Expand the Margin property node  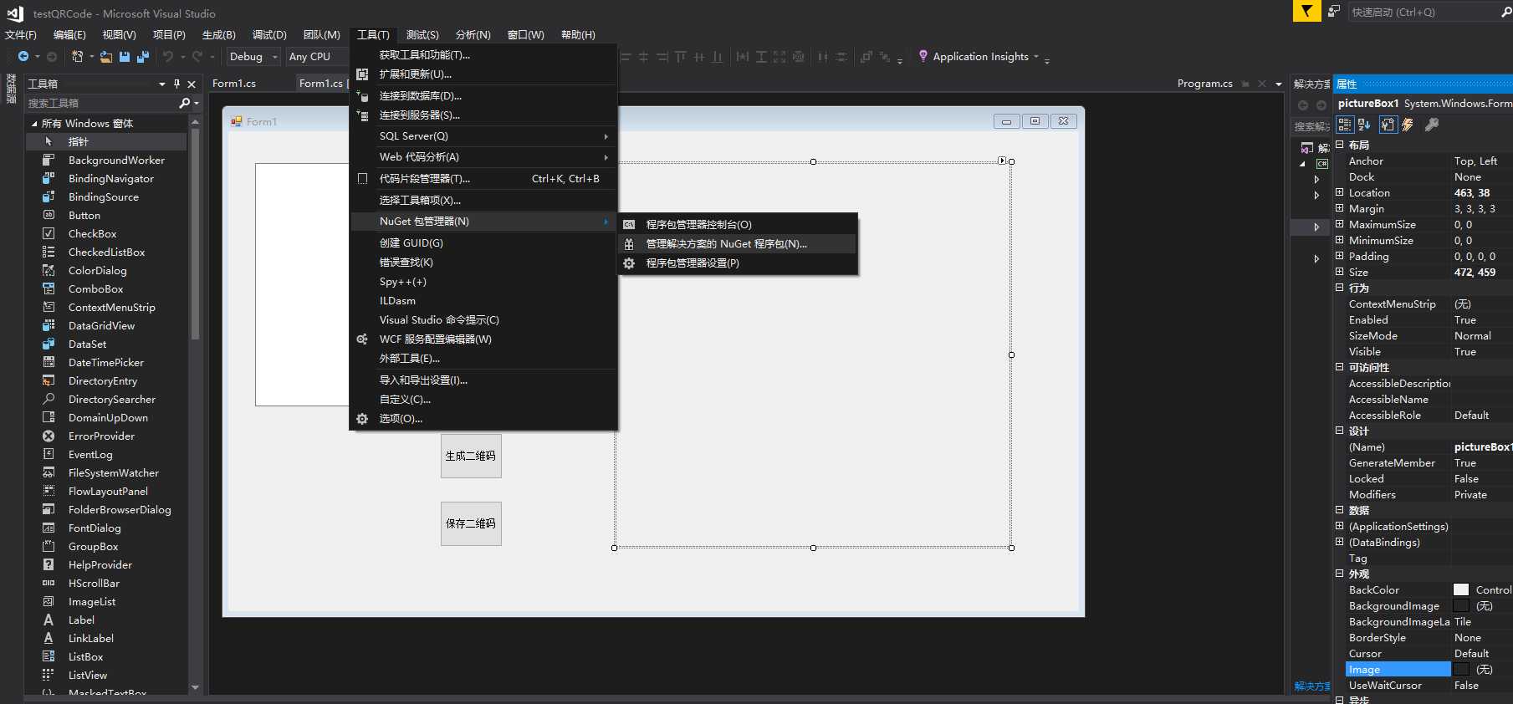coord(1339,208)
